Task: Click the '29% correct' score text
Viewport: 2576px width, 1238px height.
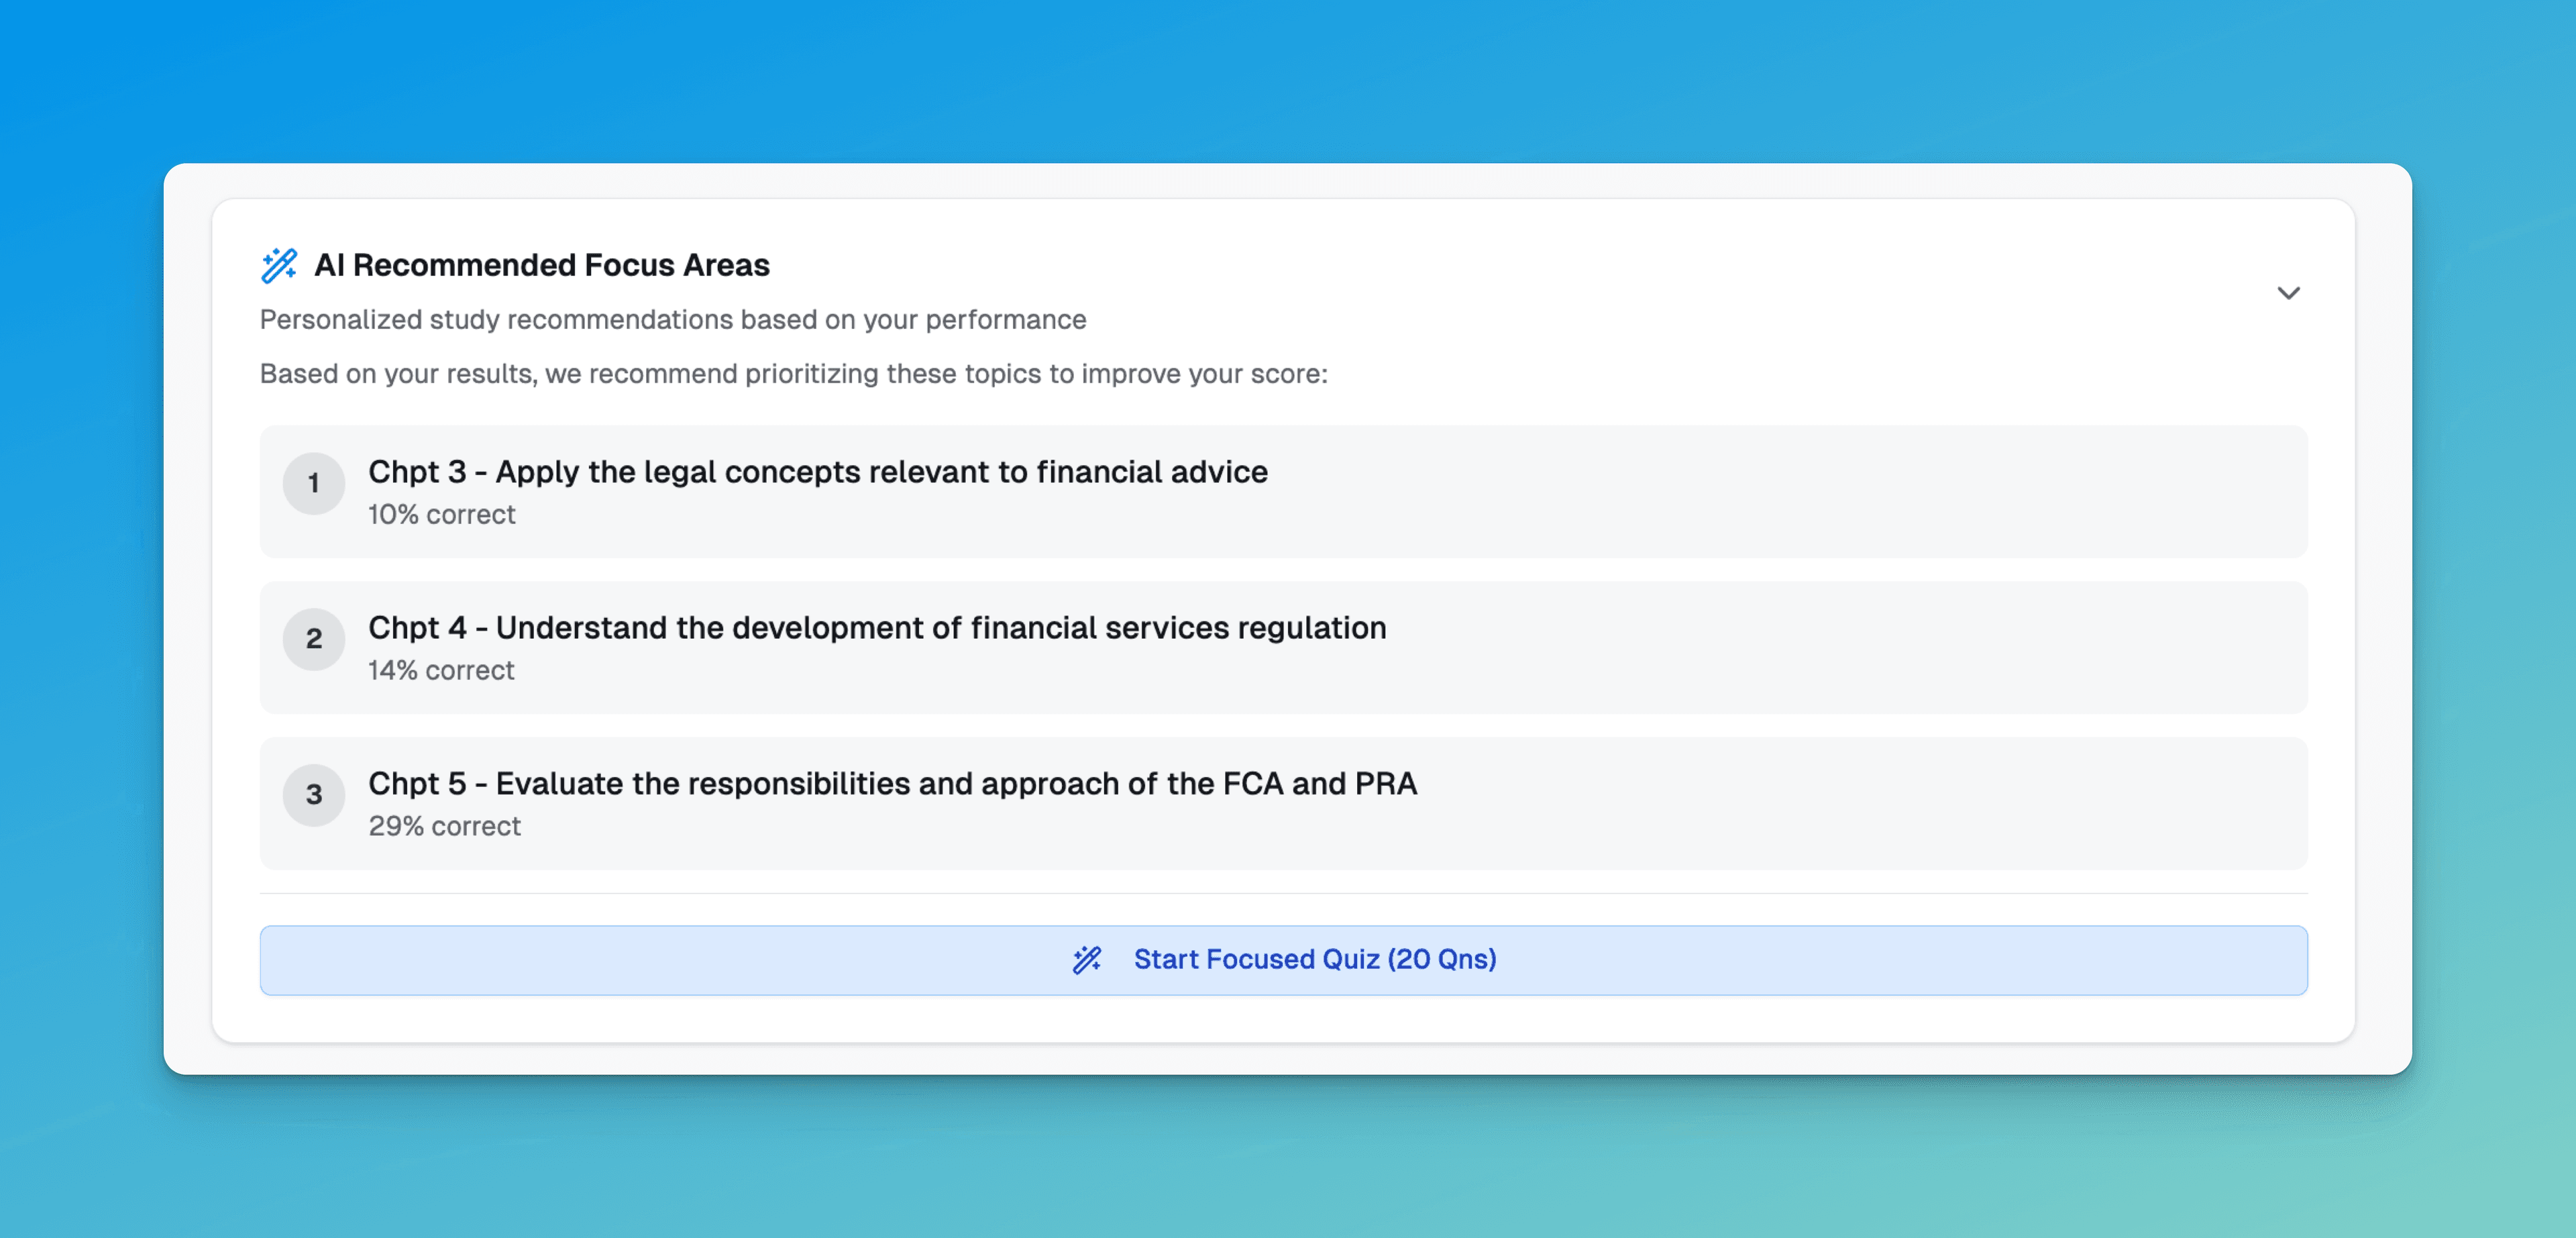Action: 444,826
